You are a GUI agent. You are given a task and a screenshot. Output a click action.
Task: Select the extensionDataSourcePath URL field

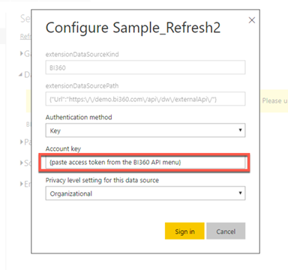[145, 99]
